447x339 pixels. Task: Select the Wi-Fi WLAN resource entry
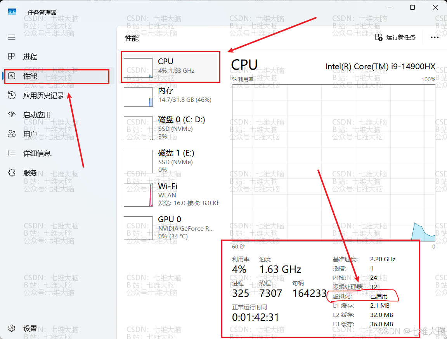point(170,195)
